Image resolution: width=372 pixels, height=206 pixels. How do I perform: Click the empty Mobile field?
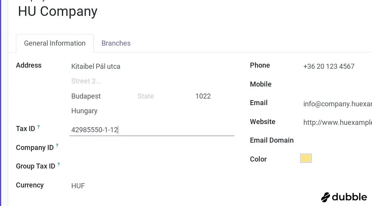(x=335, y=84)
